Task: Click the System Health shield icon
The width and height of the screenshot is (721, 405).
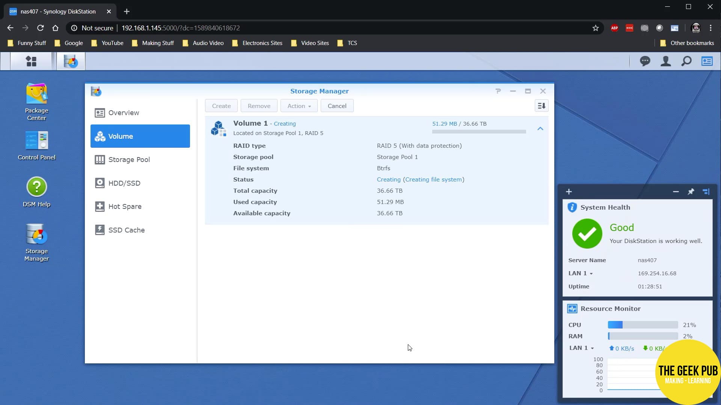Action: point(572,207)
